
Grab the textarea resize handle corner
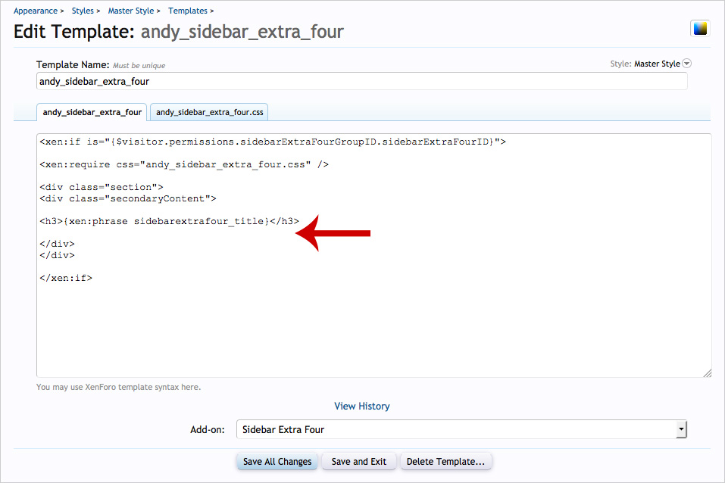(707, 373)
